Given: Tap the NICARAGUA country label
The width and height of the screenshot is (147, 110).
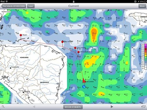Looking at the screenshot, I should tap(45, 82).
